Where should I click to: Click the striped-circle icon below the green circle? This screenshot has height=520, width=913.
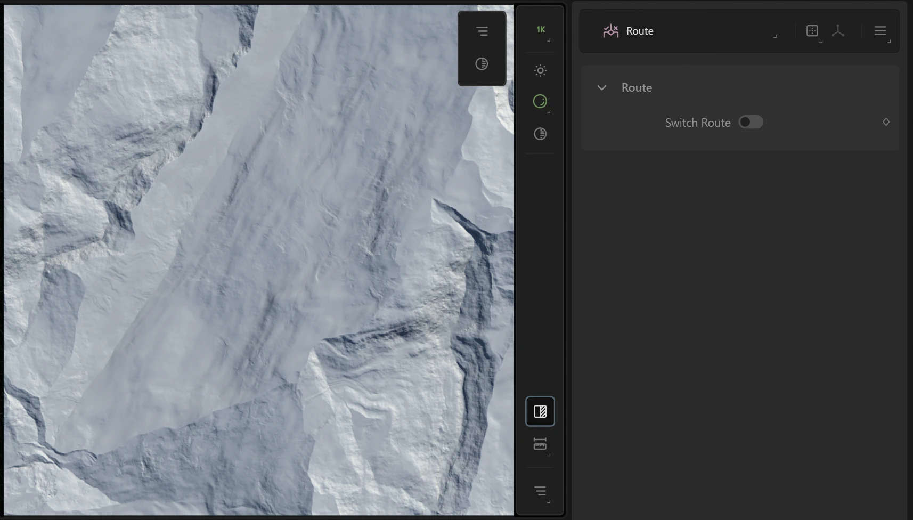point(540,134)
